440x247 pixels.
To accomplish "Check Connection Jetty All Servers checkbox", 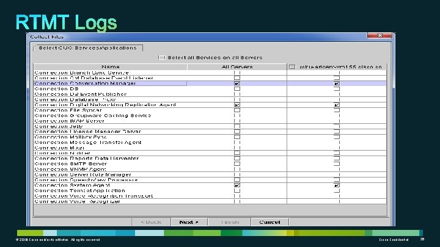I will pyautogui.click(x=237, y=126).
